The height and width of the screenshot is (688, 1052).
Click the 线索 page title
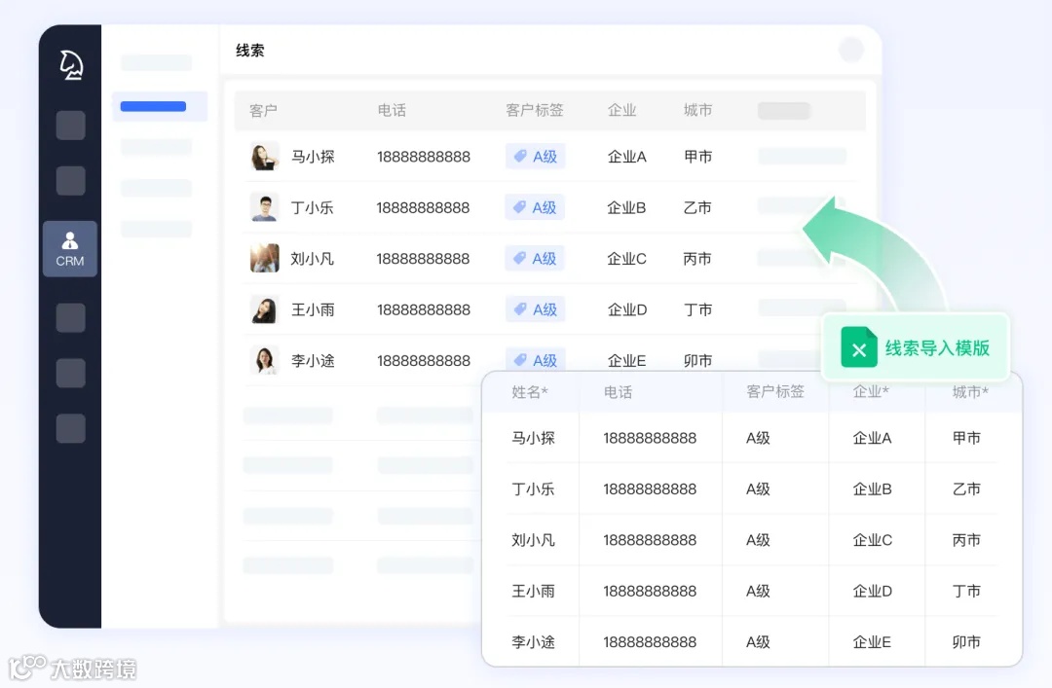pyautogui.click(x=249, y=50)
